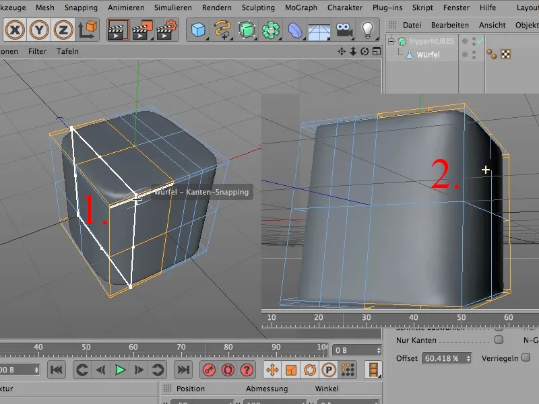Click the viewport move camera icon

[342, 52]
